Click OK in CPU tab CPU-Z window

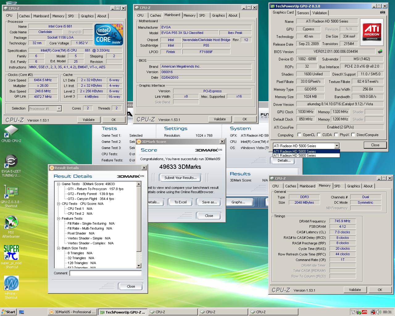click(x=114, y=120)
